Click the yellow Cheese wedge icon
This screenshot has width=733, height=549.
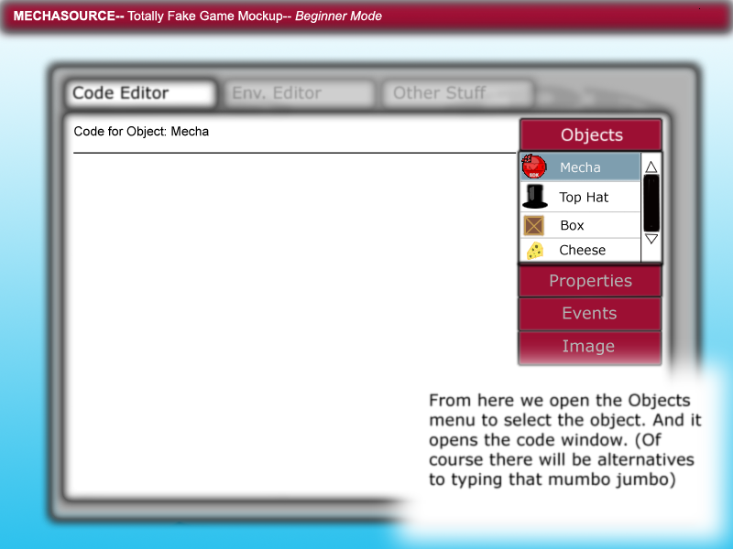click(534, 250)
